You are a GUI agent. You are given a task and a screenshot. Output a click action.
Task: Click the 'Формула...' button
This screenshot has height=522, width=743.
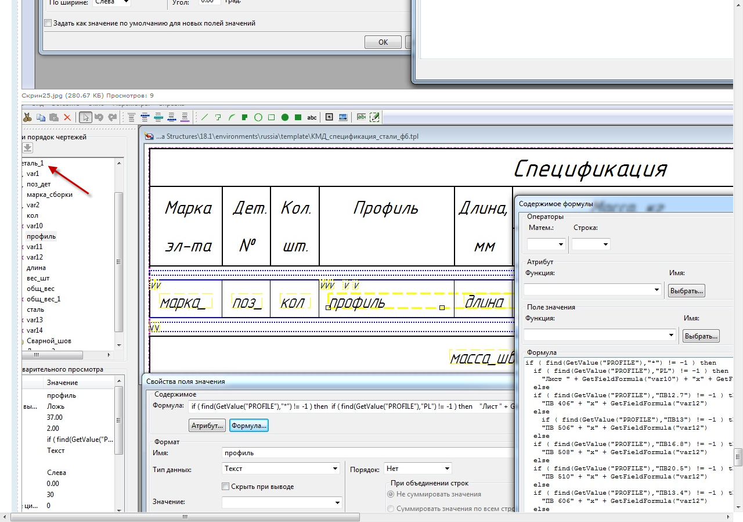pos(249,426)
